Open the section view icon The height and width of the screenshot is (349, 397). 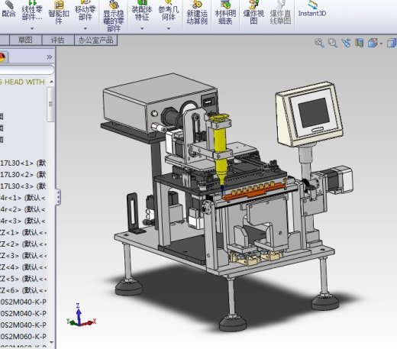pyautogui.click(x=359, y=43)
